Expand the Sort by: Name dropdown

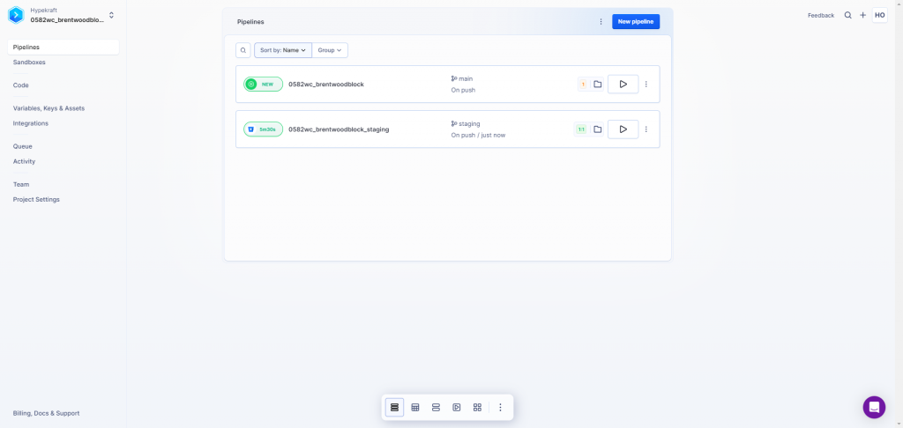(x=282, y=50)
